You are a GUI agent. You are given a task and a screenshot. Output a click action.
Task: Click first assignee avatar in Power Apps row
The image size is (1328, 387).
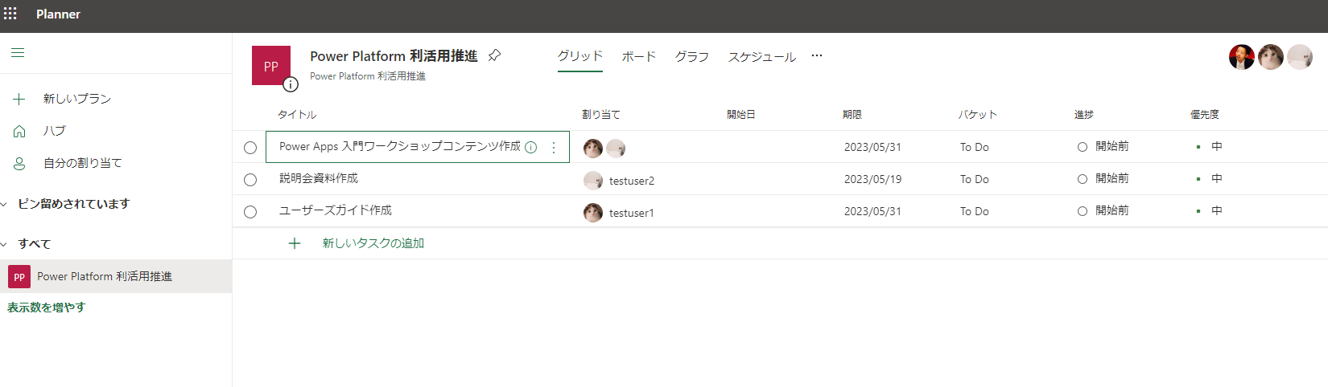(x=593, y=148)
